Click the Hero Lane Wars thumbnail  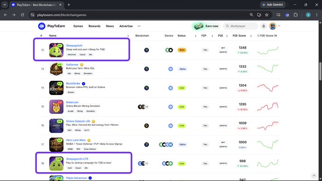click(x=56, y=145)
